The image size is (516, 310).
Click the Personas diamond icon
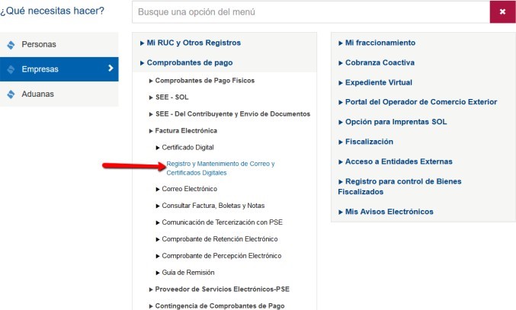(x=11, y=45)
